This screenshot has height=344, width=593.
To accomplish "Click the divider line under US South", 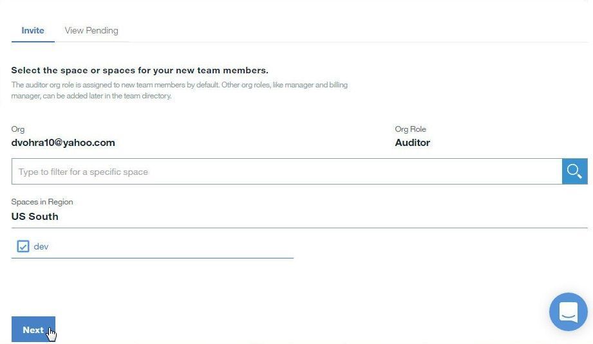I will pyautogui.click(x=299, y=228).
